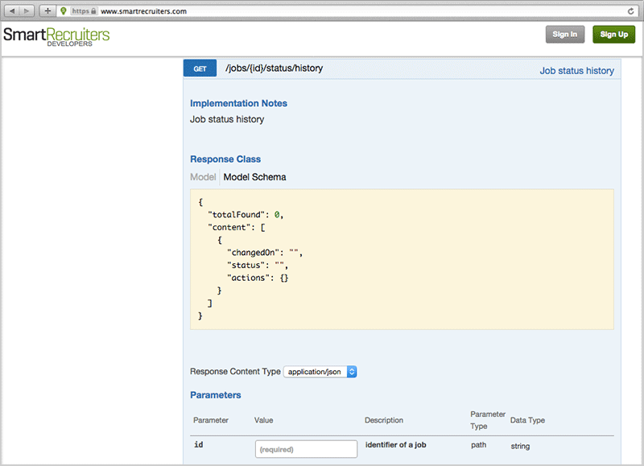Select the Model Schema tab
The width and height of the screenshot is (644, 466).
tap(254, 177)
